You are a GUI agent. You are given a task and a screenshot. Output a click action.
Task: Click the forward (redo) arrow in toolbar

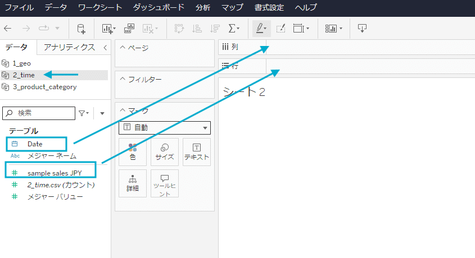coord(26,29)
